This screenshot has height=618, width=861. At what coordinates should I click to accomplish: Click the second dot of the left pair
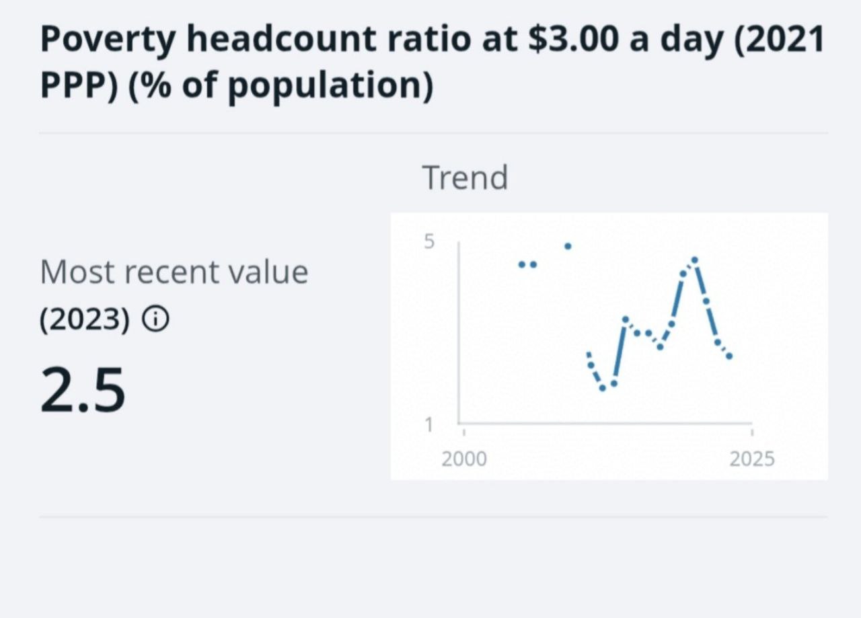533,264
